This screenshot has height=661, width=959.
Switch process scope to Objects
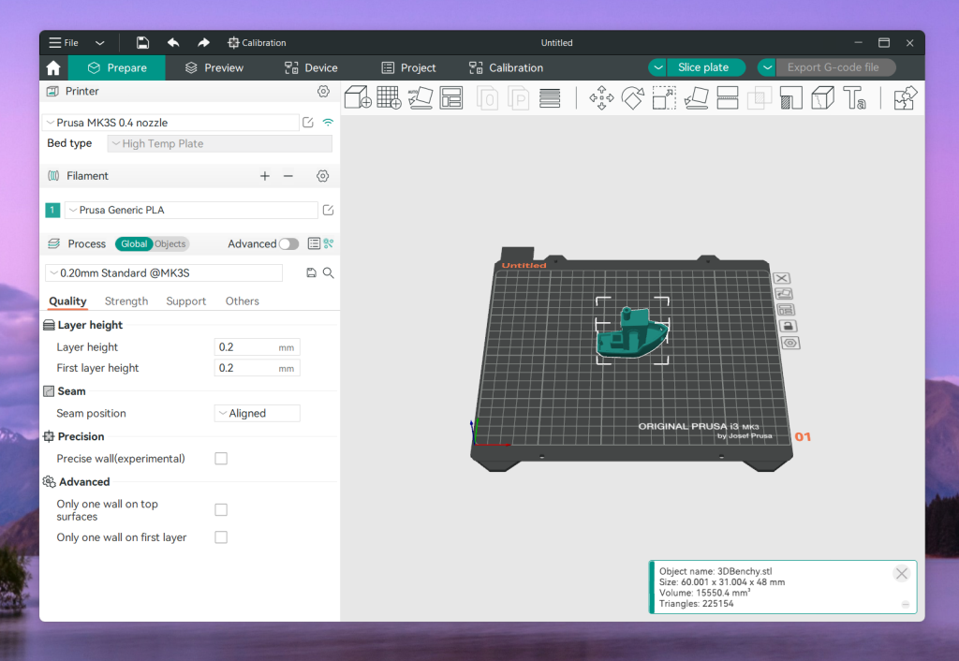point(170,243)
